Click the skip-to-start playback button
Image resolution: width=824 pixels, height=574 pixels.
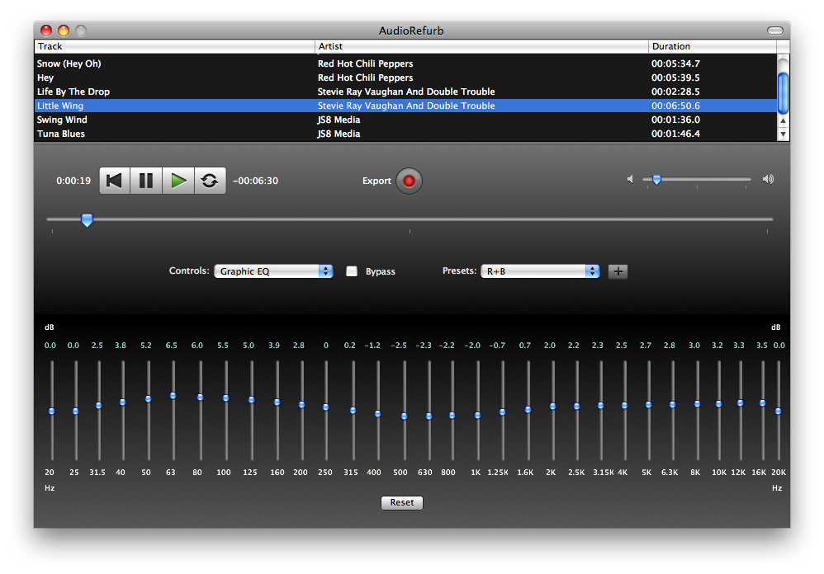115,181
